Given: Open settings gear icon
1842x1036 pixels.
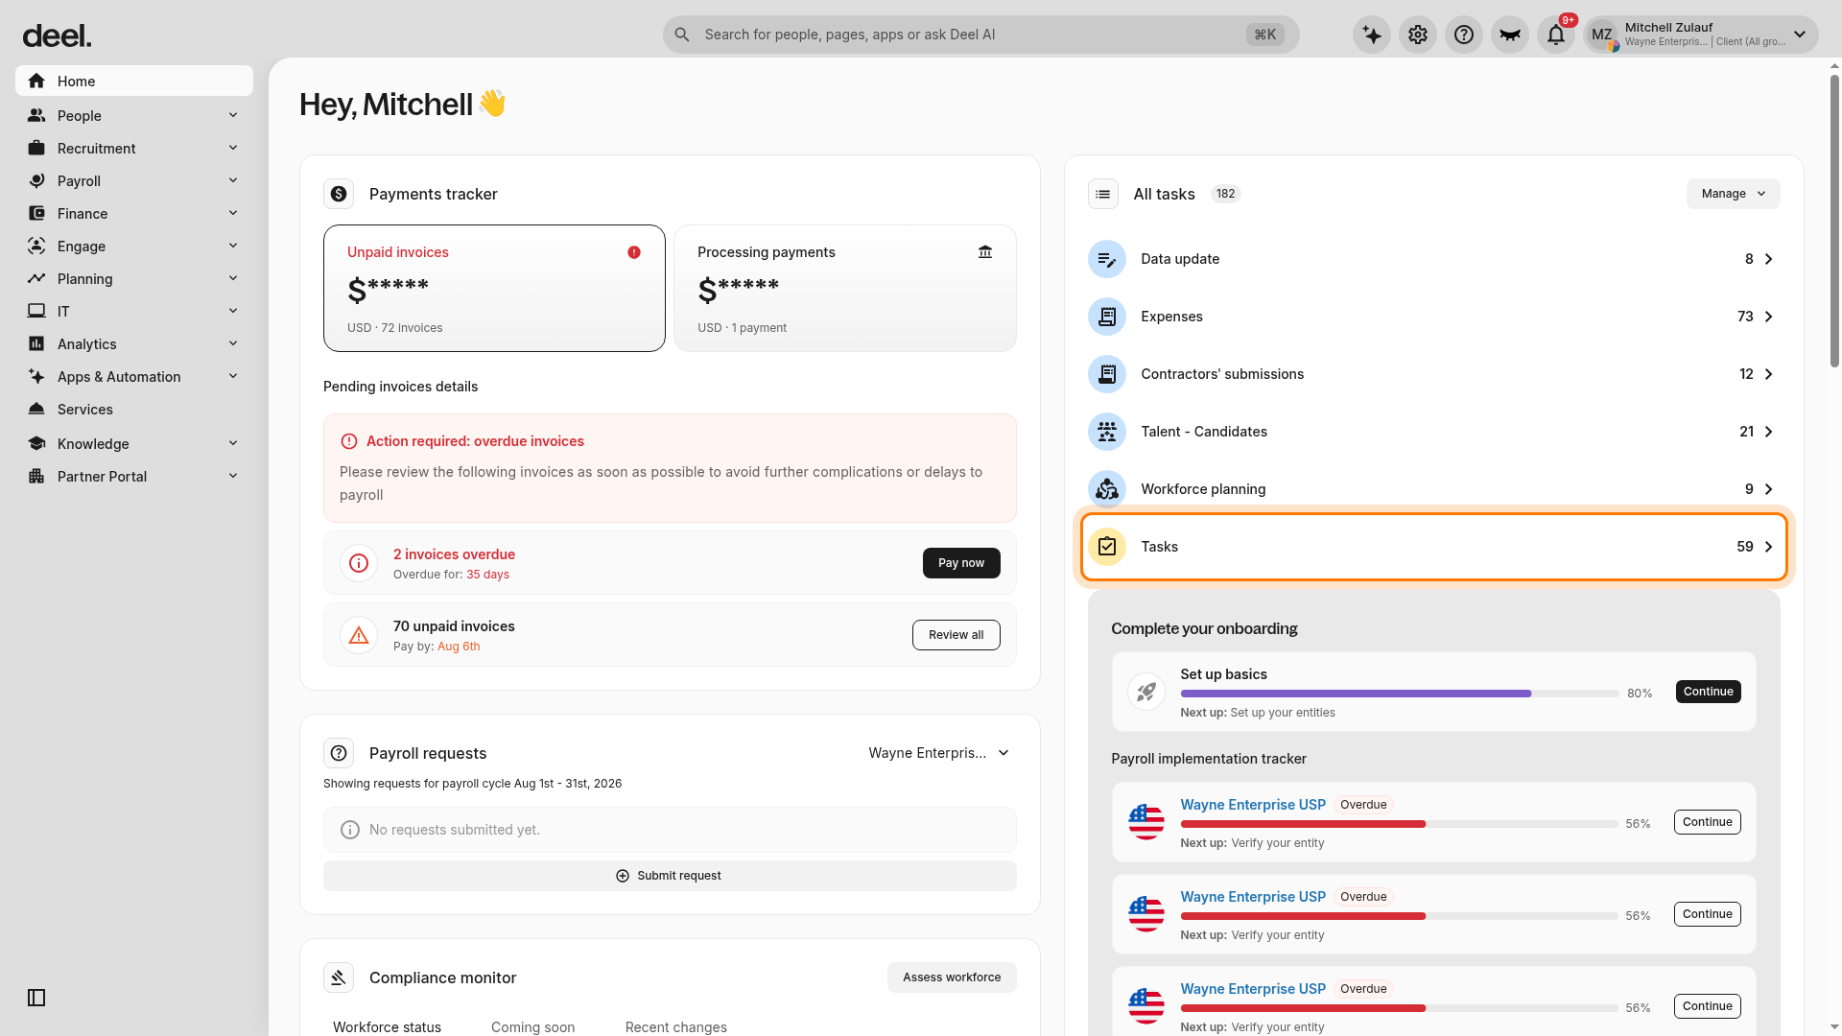Looking at the screenshot, I should click(x=1418, y=35).
